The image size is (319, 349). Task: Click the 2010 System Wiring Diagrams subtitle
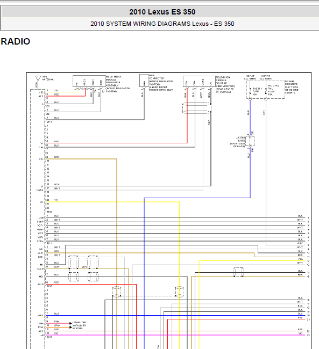(162, 24)
